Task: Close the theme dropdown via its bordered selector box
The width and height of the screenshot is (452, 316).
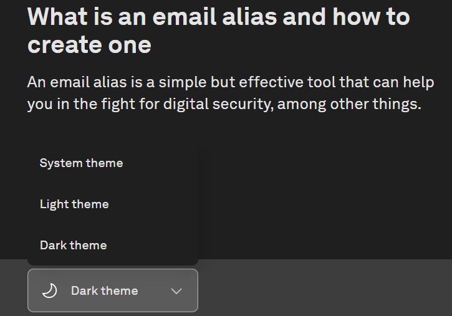Action: point(113,290)
